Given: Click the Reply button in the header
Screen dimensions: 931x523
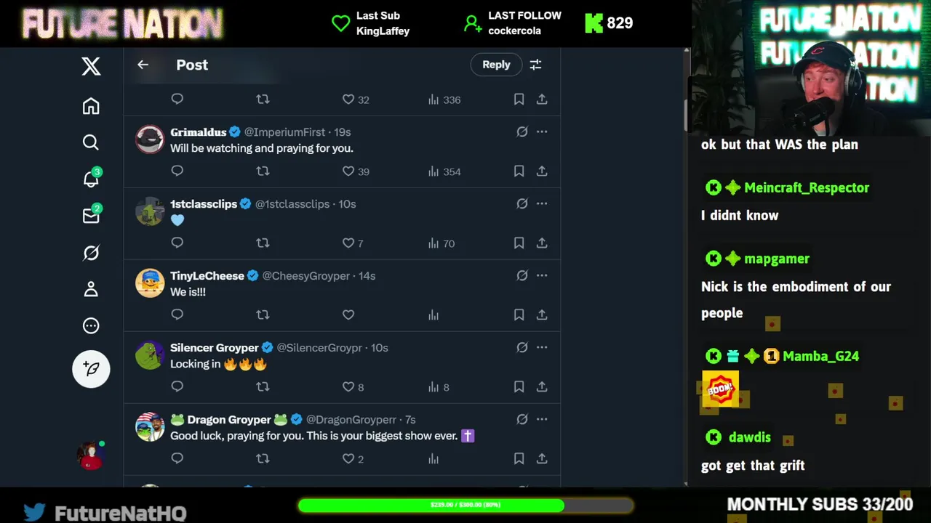Looking at the screenshot, I should 496,65.
